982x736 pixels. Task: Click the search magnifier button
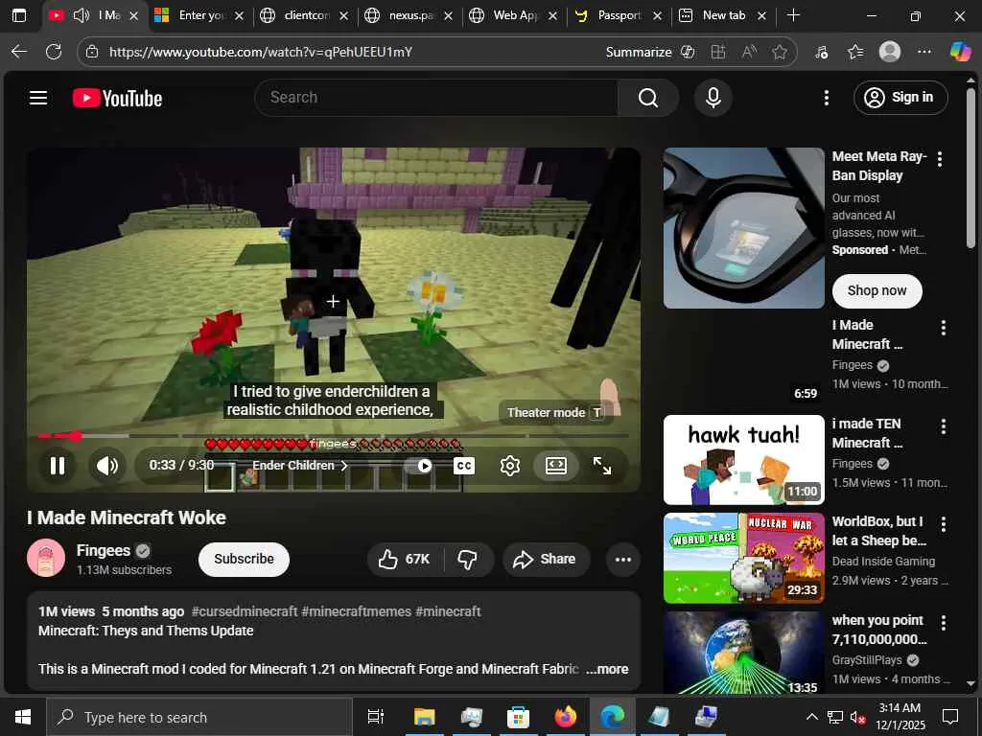pos(647,98)
